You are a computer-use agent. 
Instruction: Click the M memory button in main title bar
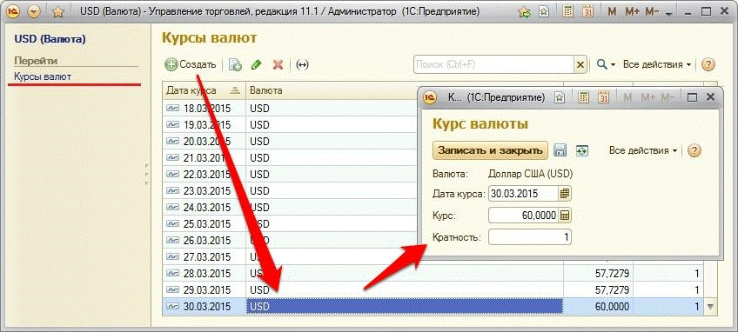coord(612,12)
